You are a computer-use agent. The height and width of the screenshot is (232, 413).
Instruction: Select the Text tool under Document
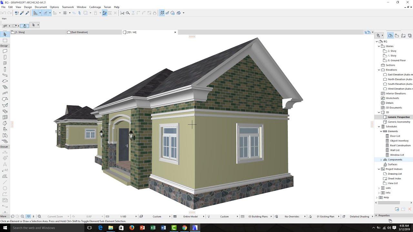click(x=5, y=164)
